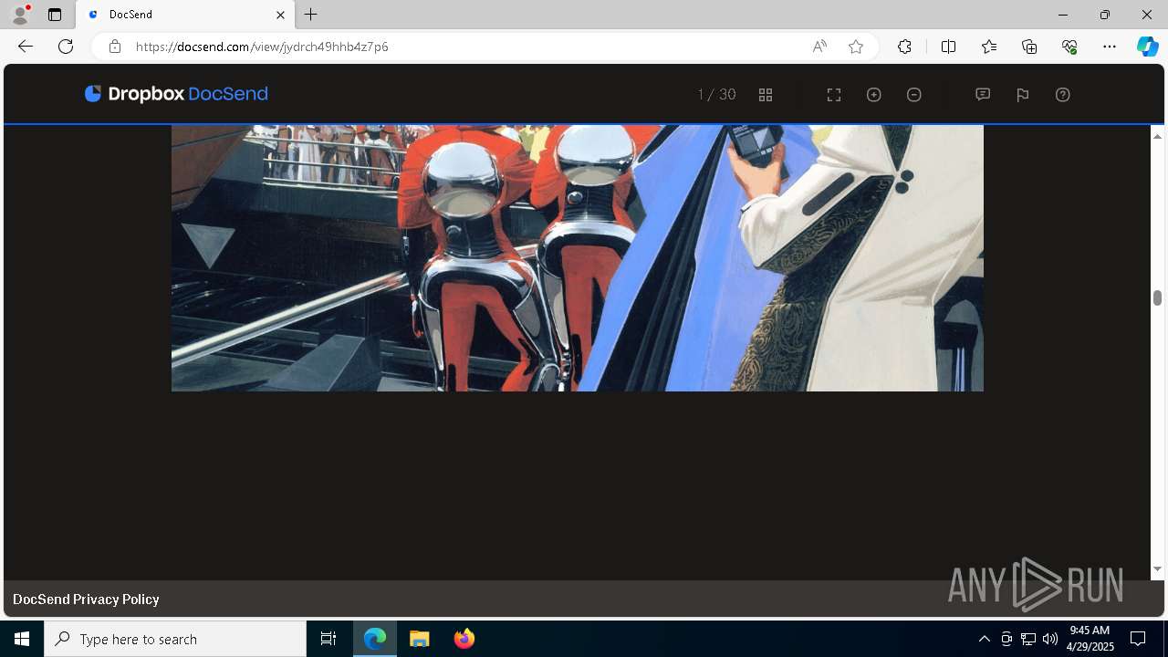Zoom out of the document

914,95
